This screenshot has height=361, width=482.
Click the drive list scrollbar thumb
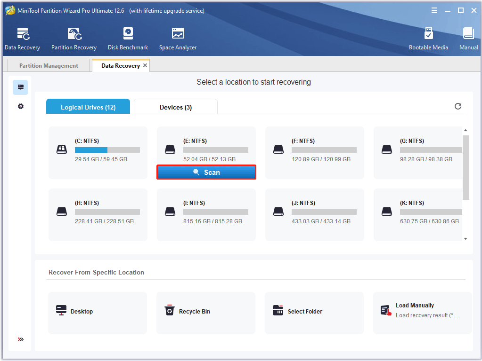[466, 167]
